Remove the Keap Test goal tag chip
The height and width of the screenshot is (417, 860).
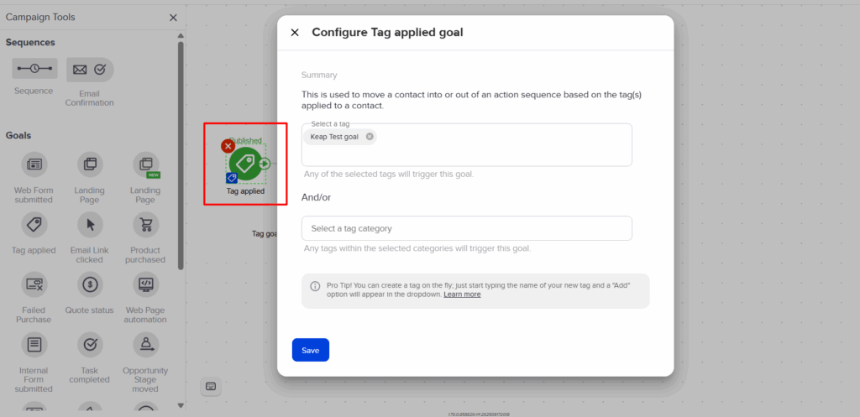[x=370, y=137]
